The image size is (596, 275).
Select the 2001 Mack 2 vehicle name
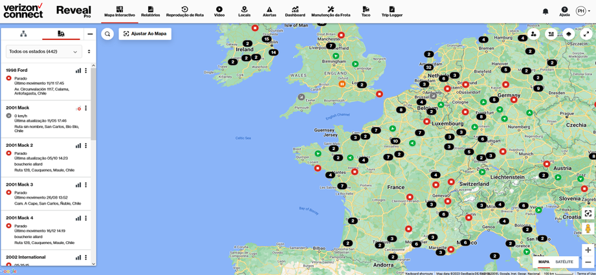(x=19, y=146)
